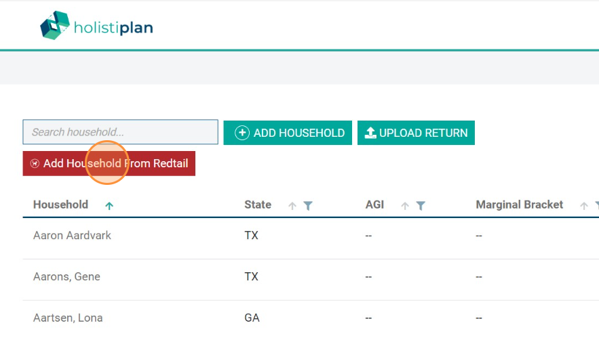Focus the Search household field

click(x=120, y=132)
